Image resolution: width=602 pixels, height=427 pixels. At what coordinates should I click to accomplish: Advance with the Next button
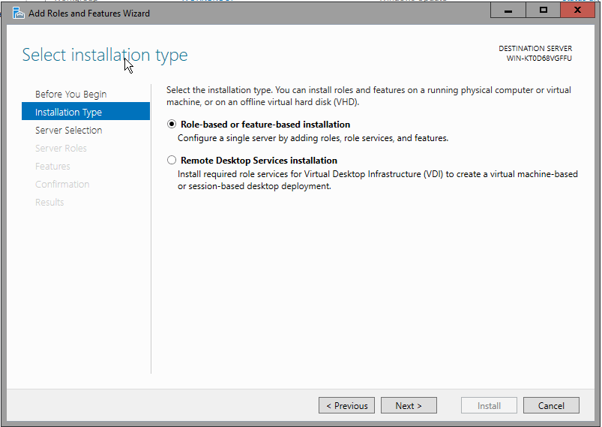point(408,405)
